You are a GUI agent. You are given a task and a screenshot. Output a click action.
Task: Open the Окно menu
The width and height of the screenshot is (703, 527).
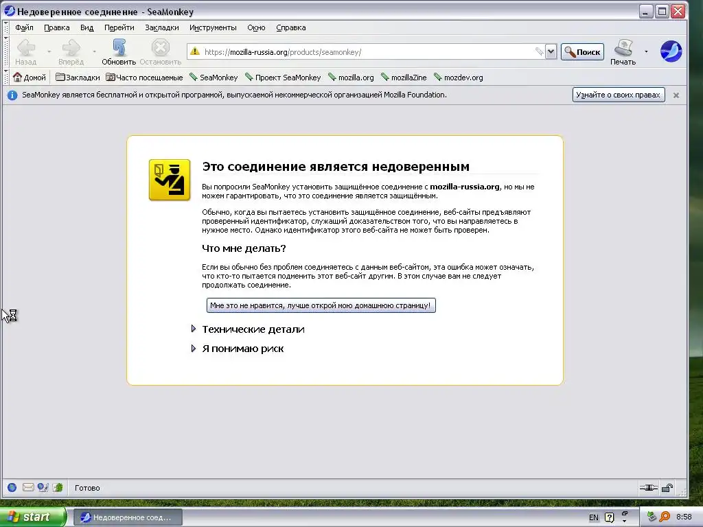(257, 27)
